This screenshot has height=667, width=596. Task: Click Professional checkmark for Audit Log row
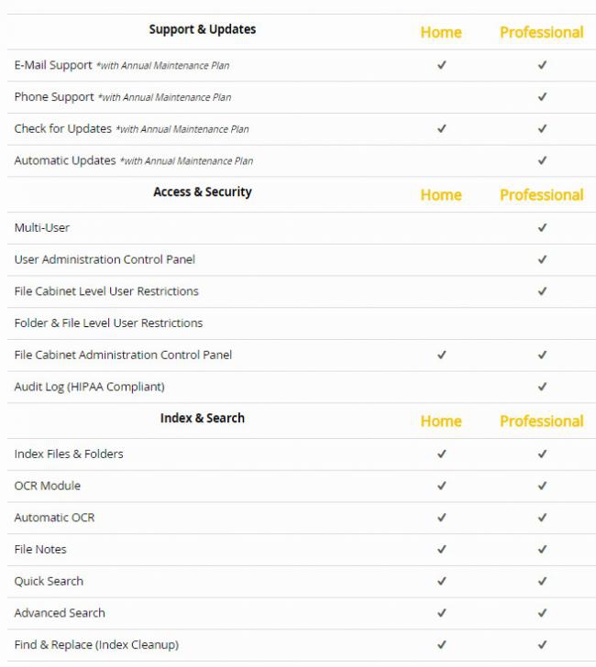point(542,387)
